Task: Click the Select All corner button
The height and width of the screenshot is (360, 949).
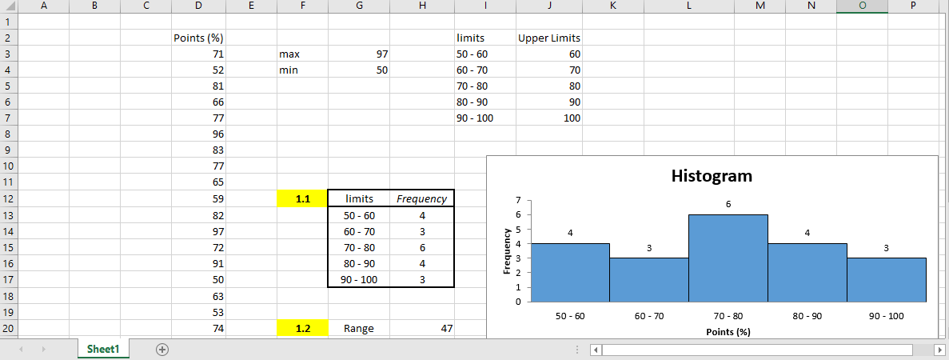Action: point(8,6)
